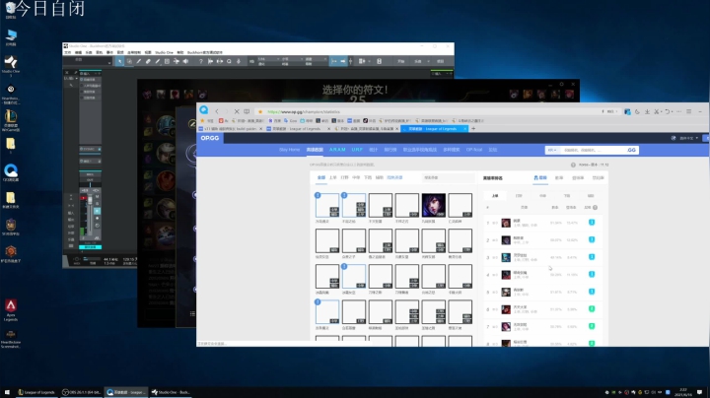
Task: Click the green tier badge in rank 6 row
Action: tap(592, 309)
